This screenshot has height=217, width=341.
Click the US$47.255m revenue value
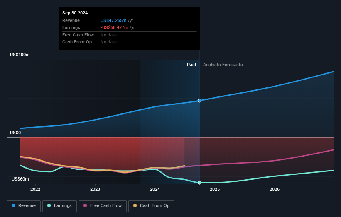pos(113,20)
